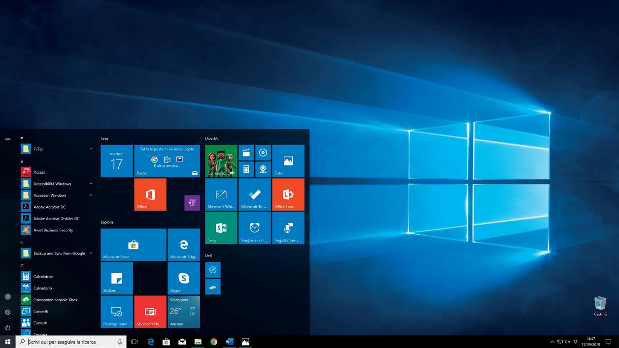Open the small Groove Music tile
This screenshot has width=619, height=348.
(263, 153)
